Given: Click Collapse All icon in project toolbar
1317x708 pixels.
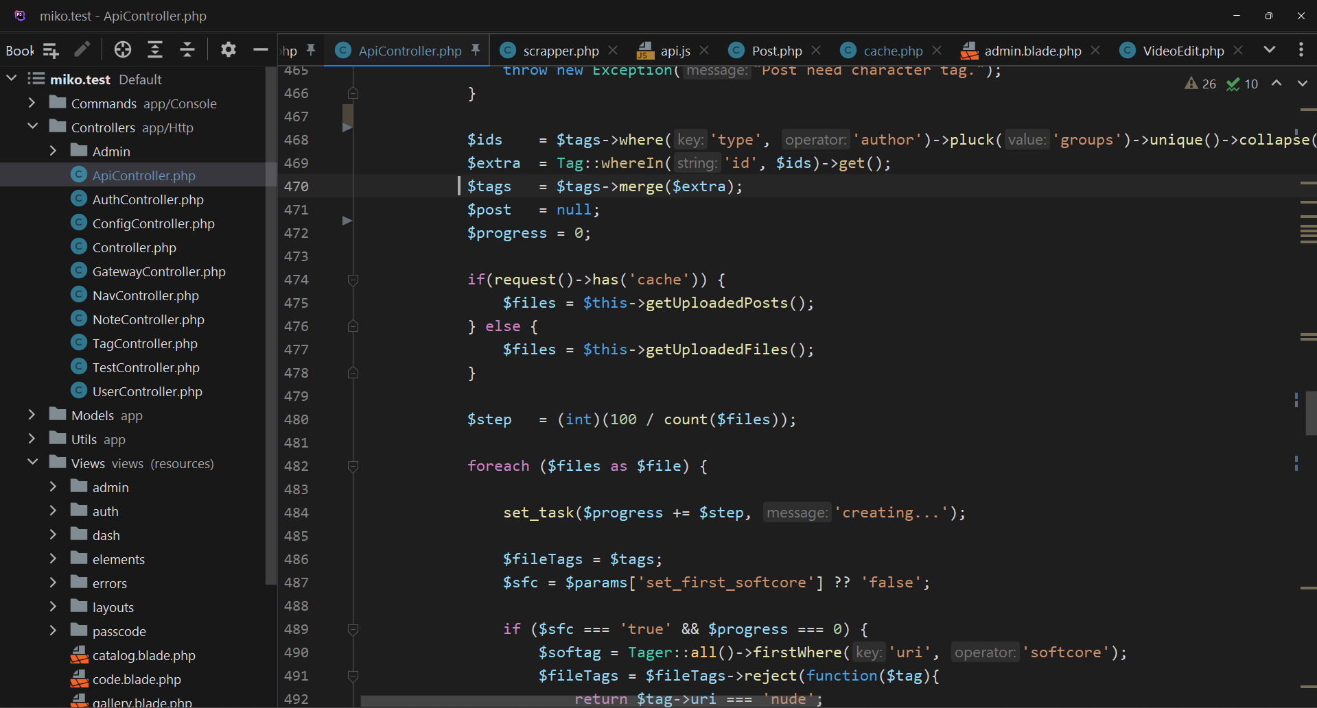Looking at the screenshot, I should click(x=187, y=49).
